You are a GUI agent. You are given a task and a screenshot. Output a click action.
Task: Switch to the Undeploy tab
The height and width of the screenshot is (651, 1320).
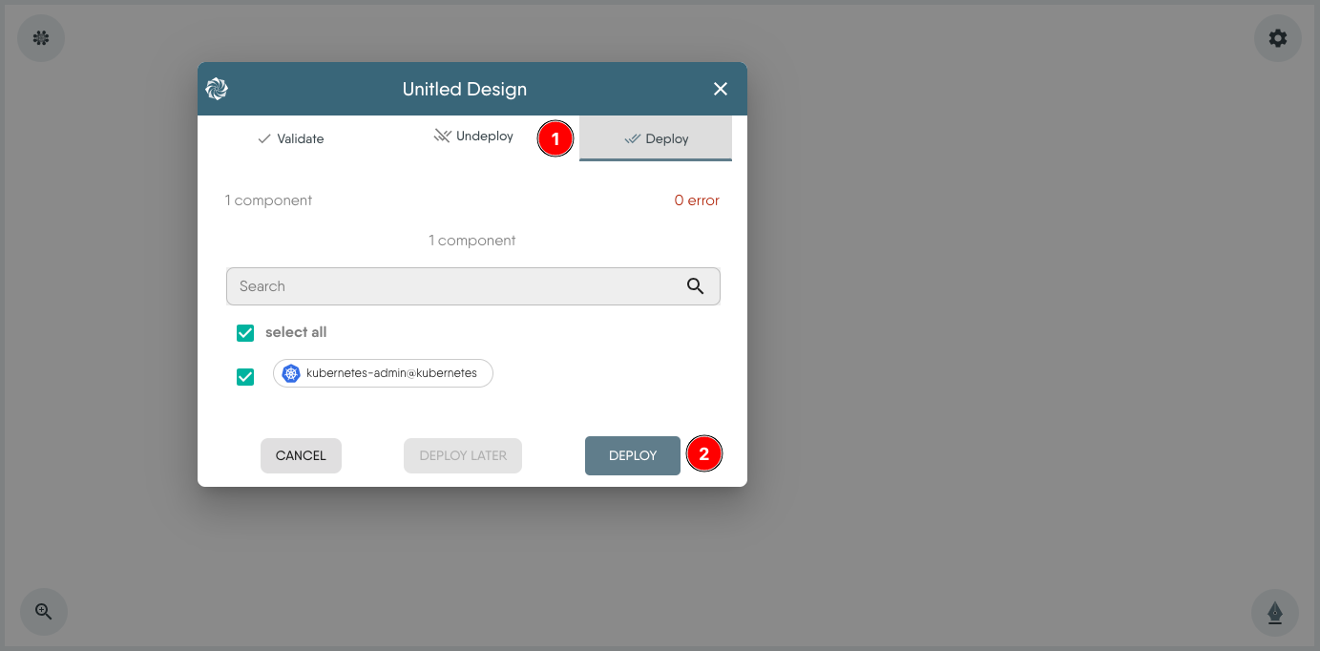[473, 136]
